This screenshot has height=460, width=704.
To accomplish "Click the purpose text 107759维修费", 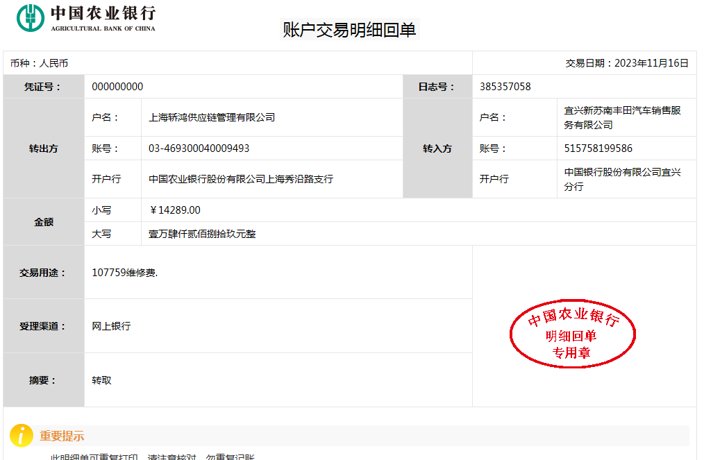I will 124,273.
